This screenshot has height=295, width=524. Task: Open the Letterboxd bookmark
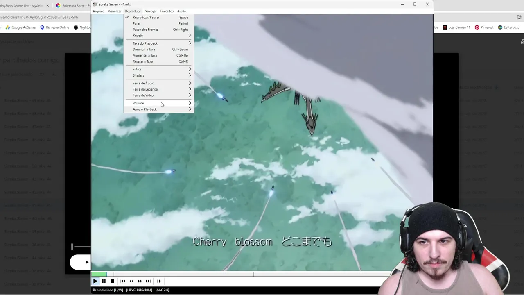tap(508, 27)
